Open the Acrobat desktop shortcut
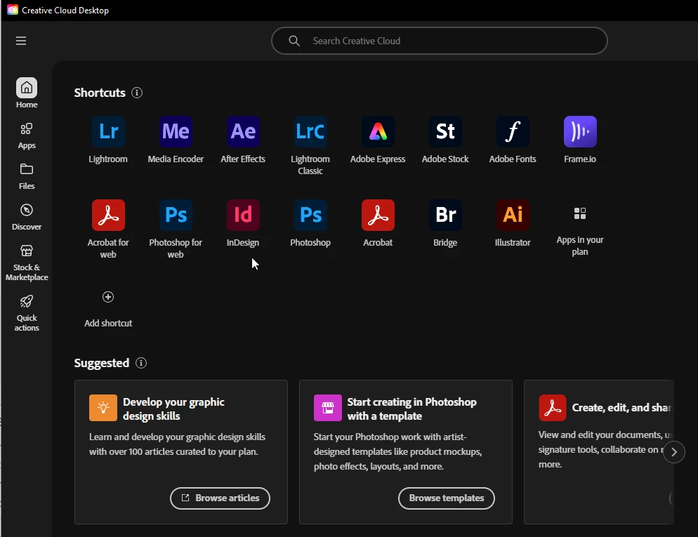Image resolution: width=698 pixels, height=537 pixels. 378,216
